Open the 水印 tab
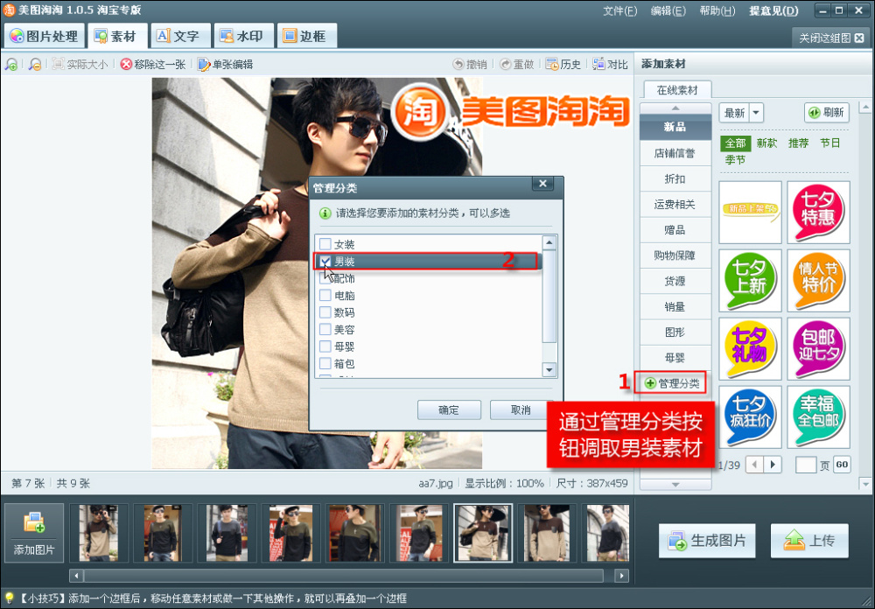The image size is (875, 609). pos(244,36)
